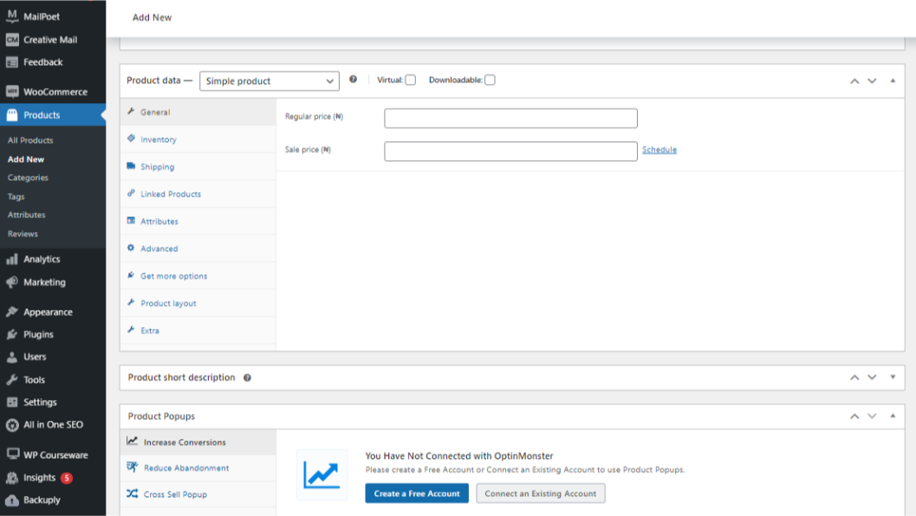Move Product Popups panel down
This screenshot has height=516, width=916.
click(872, 416)
